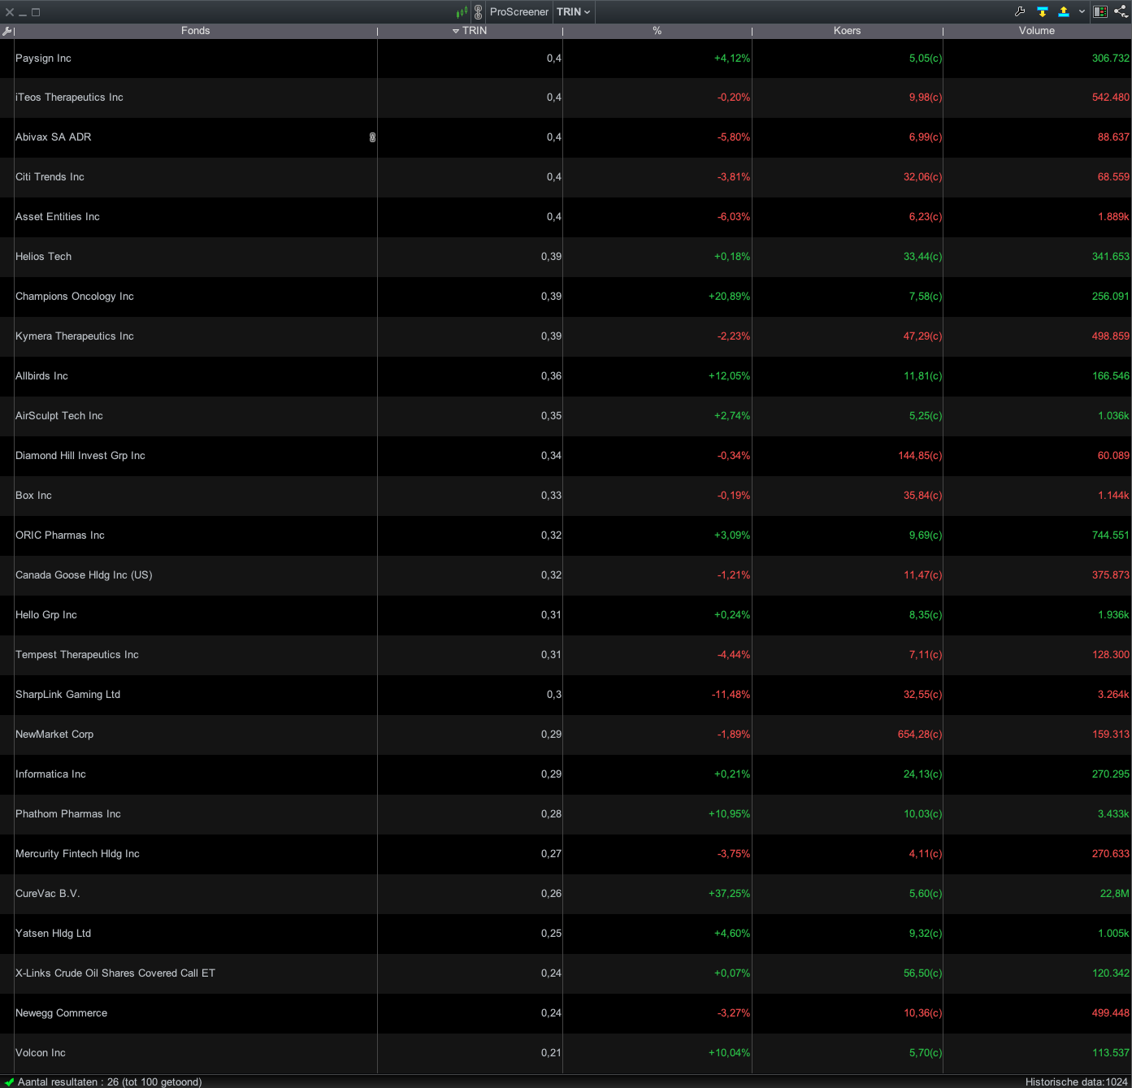
Task: Open the wrench settings icon in the title bar
Action: point(1020,11)
